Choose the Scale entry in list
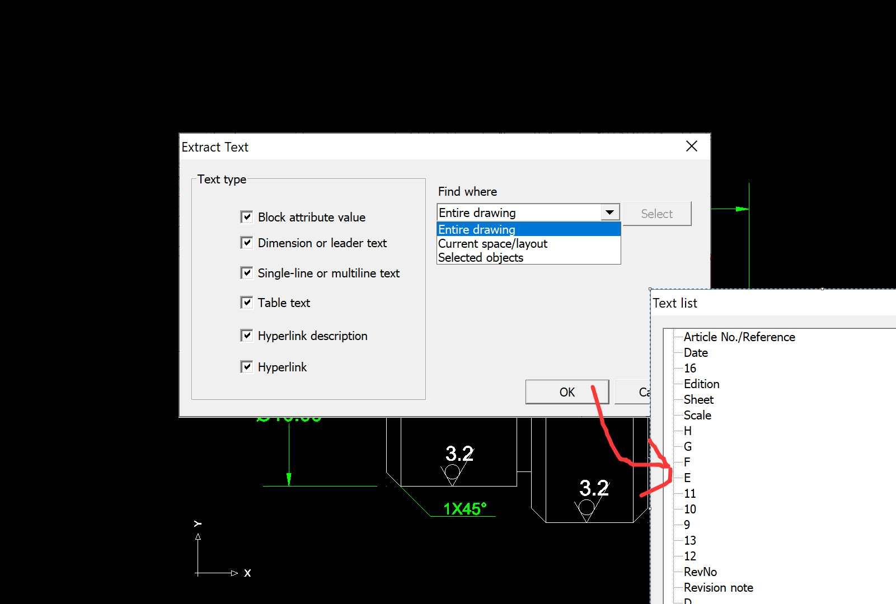The height and width of the screenshot is (604, 896). 697,416
